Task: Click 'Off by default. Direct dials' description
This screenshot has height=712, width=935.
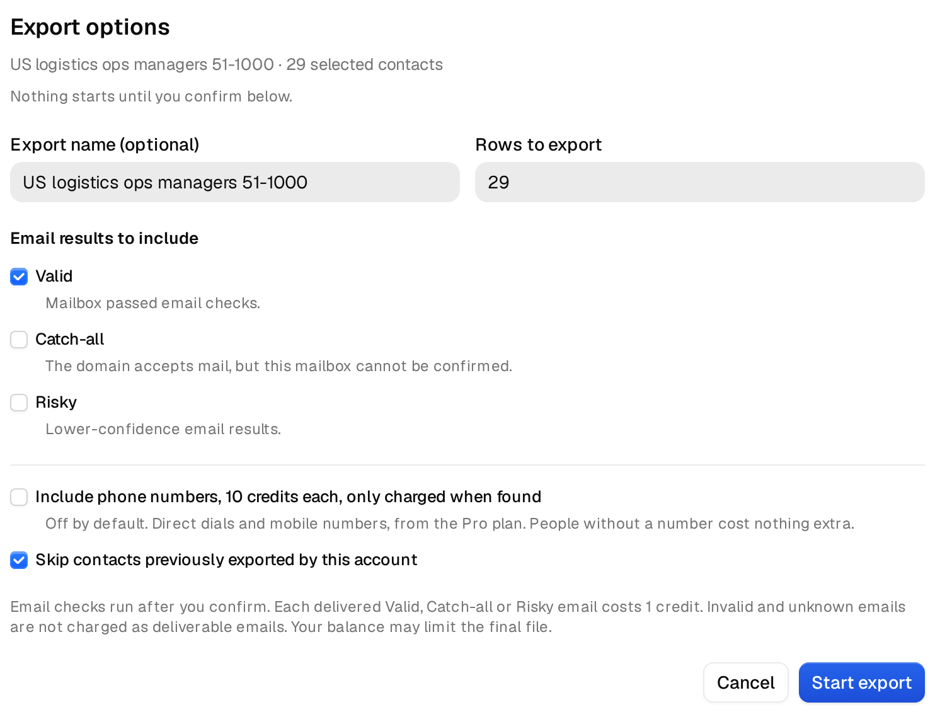Action: (450, 524)
